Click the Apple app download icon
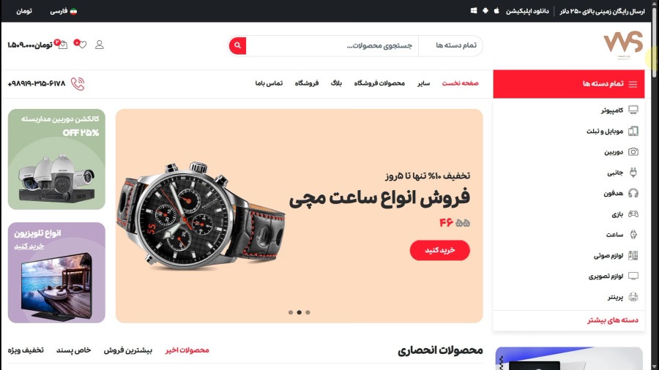659x370 pixels. [496, 11]
